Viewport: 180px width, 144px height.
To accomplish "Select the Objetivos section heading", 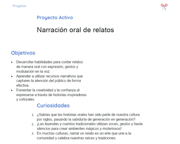I will pyautogui.click(x=23, y=53).
